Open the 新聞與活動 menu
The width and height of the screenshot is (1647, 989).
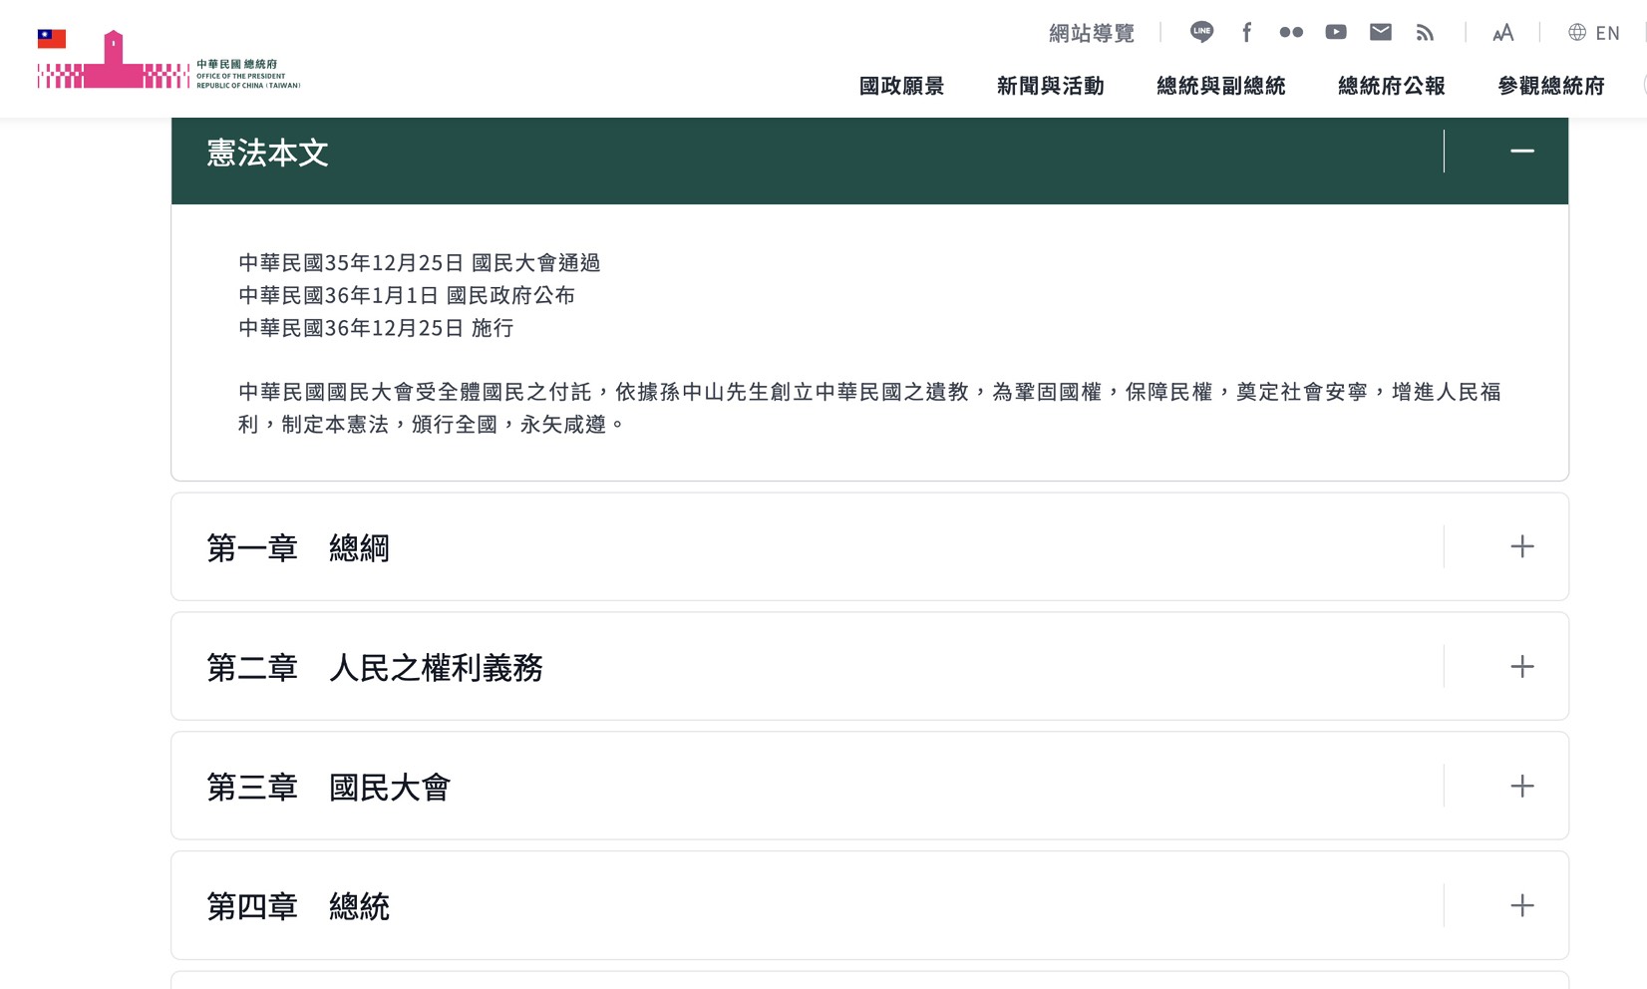click(1050, 86)
